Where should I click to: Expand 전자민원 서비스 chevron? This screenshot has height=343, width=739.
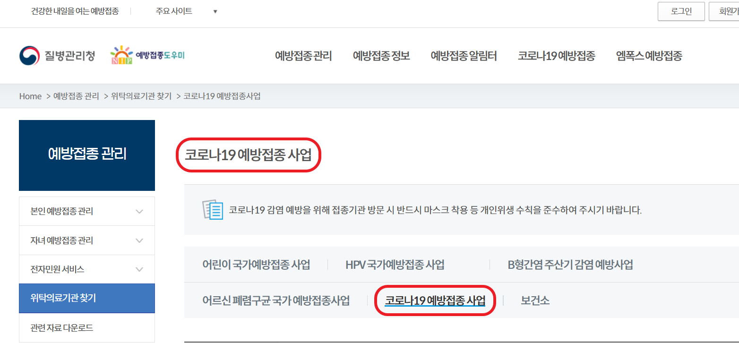(139, 269)
